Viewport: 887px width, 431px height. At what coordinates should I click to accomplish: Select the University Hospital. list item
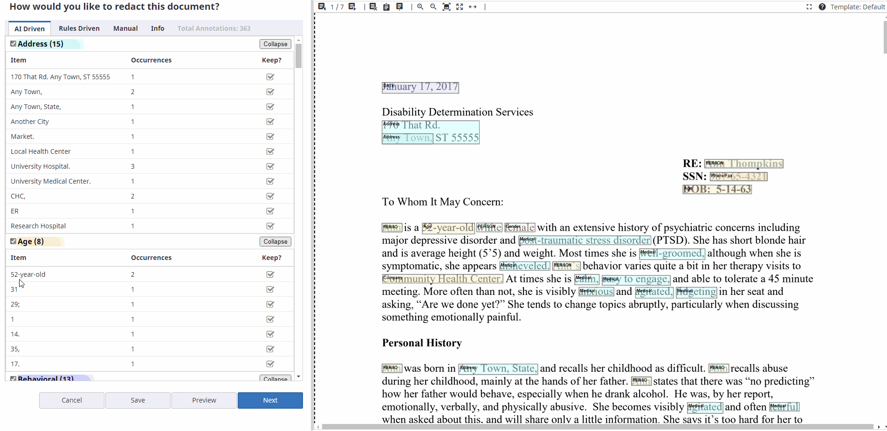41,166
